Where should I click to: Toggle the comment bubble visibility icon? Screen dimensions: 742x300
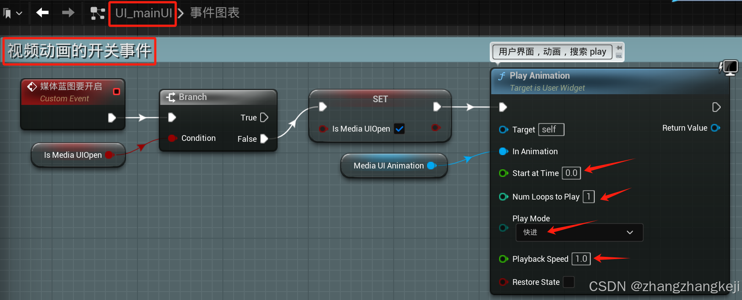point(619,56)
